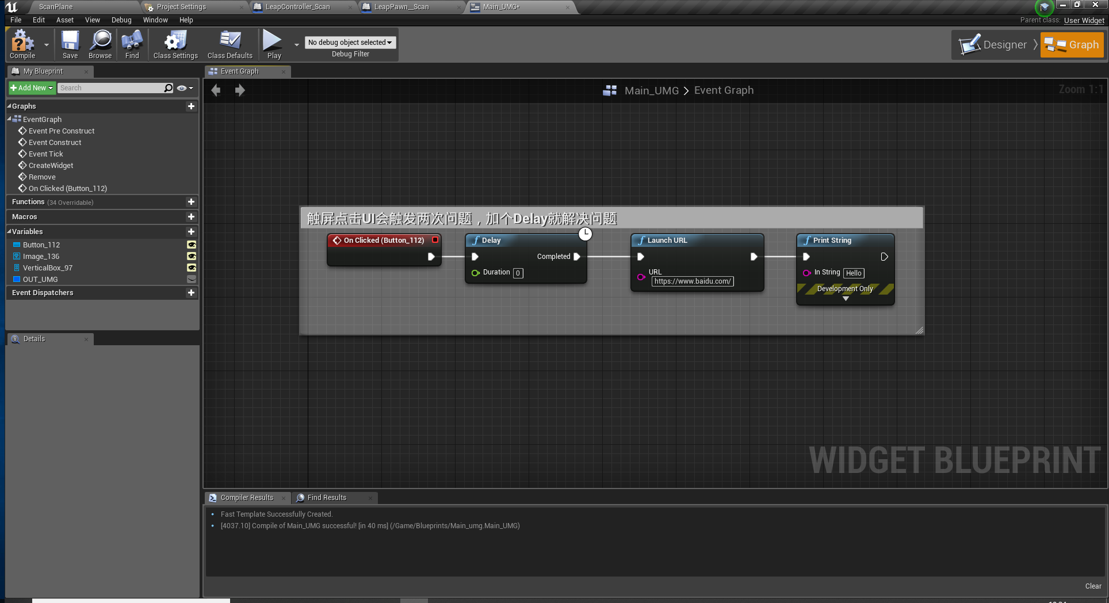Open Class Settings

pyautogui.click(x=174, y=44)
